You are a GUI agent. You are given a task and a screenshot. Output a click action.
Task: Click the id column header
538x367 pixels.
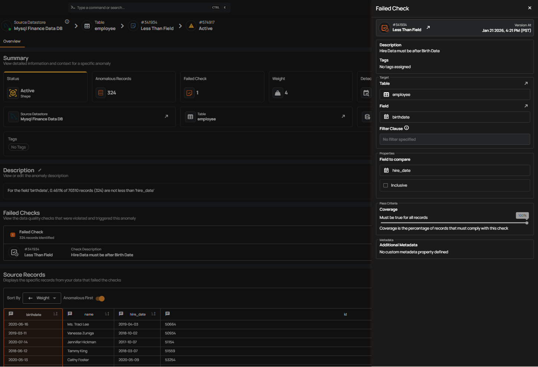(345, 314)
